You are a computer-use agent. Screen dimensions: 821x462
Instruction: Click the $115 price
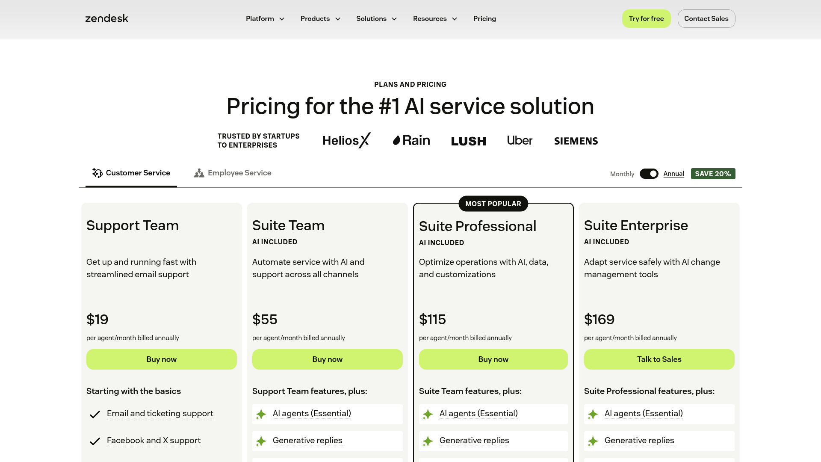(x=432, y=320)
